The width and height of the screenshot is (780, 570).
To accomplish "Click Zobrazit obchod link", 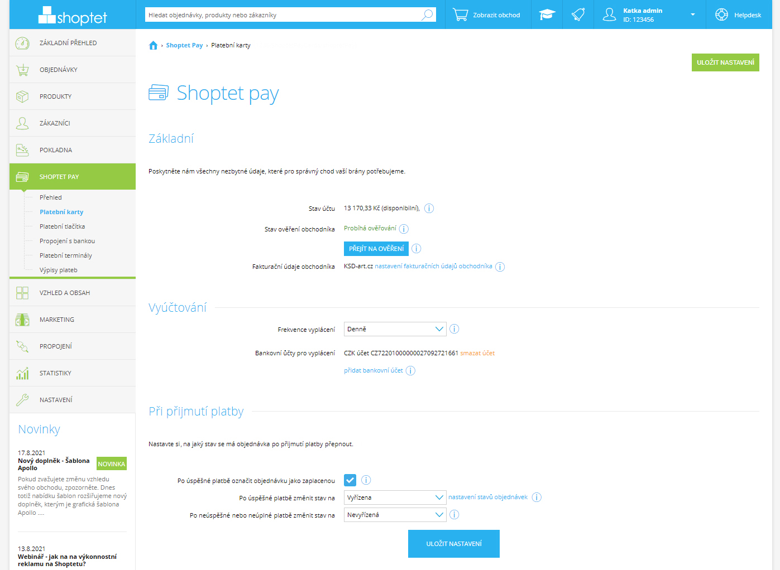I will (x=496, y=15).
